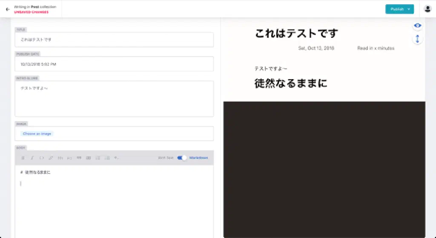Create a bulleted list
This screenshot has width=436, height=238.
click(98, 158)
